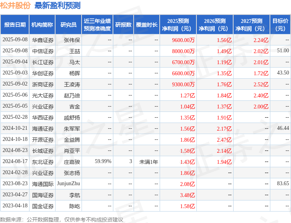Select the 华鑫证券 institution cell
The image size is (291, 223).
(x=43, y=40)
